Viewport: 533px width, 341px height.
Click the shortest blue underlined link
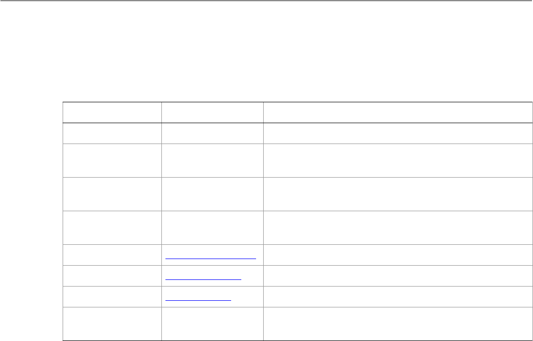point(199,299)
